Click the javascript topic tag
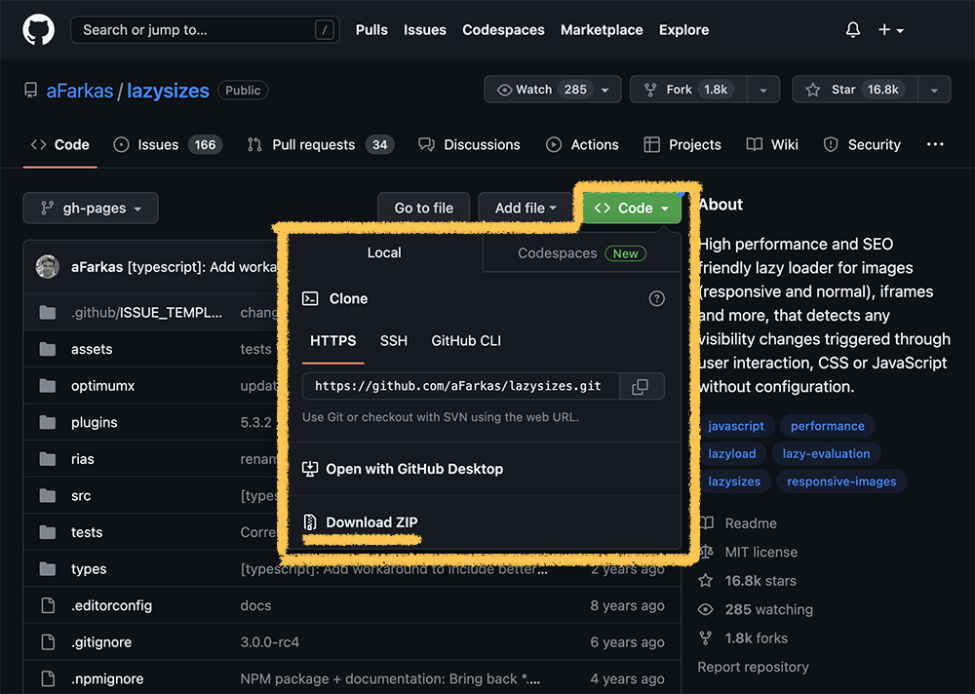This screenshot has height=694, width=975. point(736,426)
